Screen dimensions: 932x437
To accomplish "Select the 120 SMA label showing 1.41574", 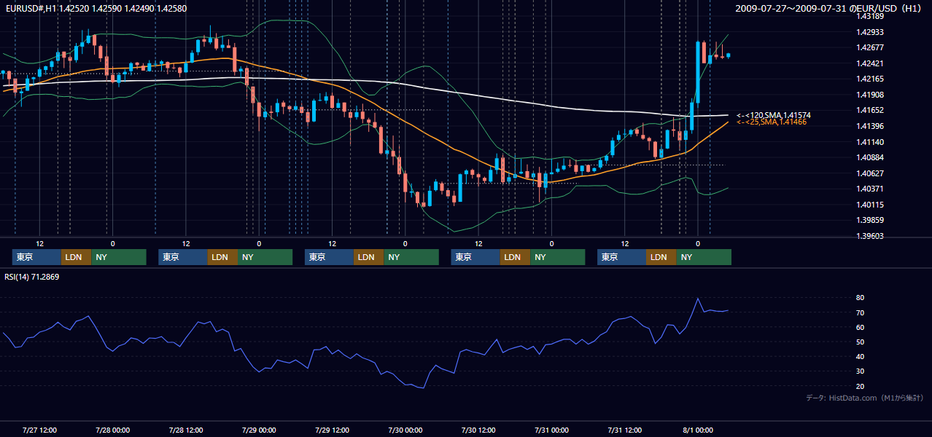I will 774,115.
